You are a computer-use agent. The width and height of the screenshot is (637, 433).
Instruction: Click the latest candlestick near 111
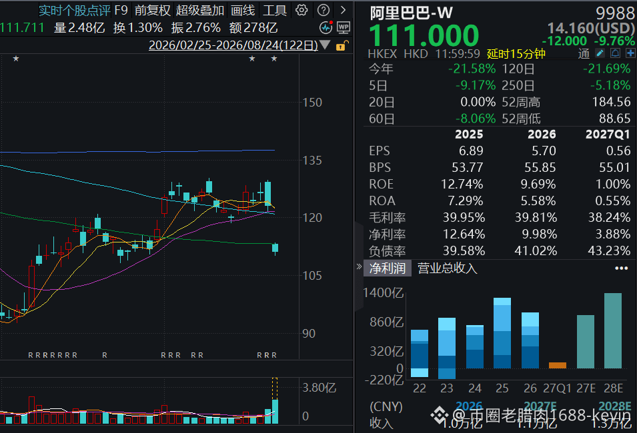coord(275,248)
